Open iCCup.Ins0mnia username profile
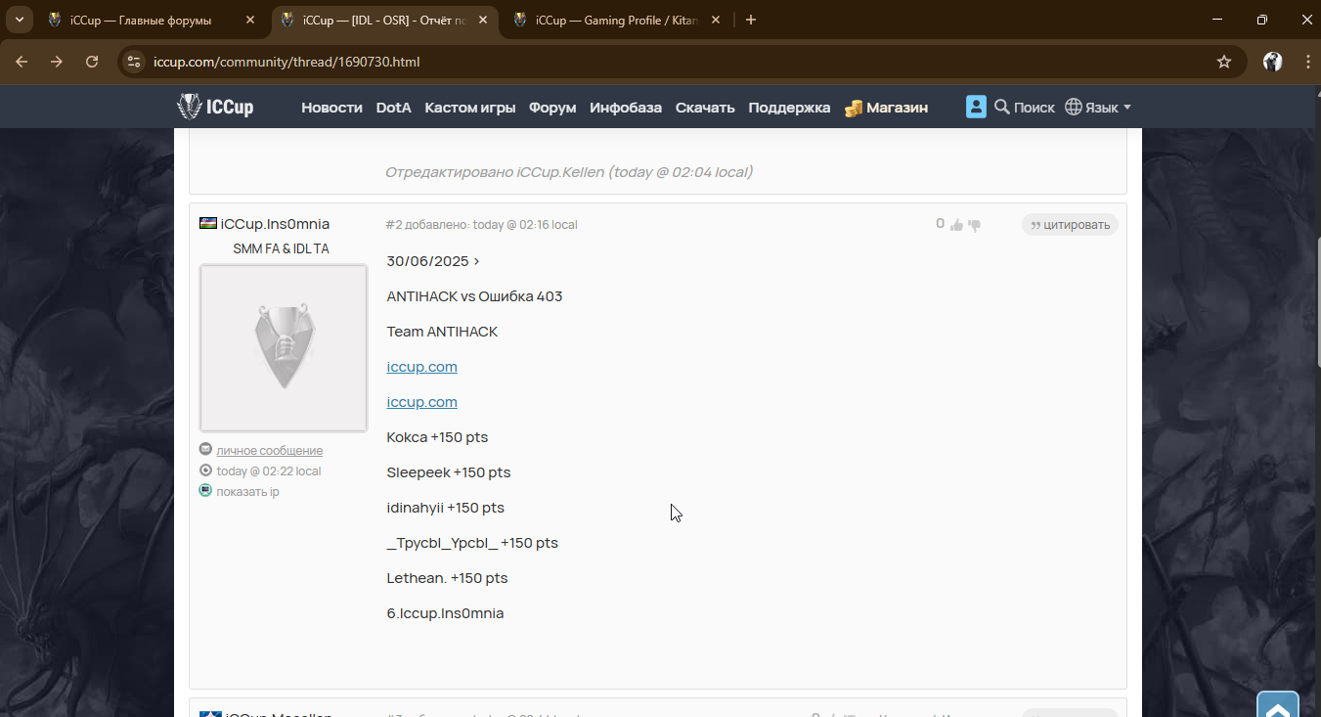Viewport: 1321px width, 717px height. [x=276, y=224]
